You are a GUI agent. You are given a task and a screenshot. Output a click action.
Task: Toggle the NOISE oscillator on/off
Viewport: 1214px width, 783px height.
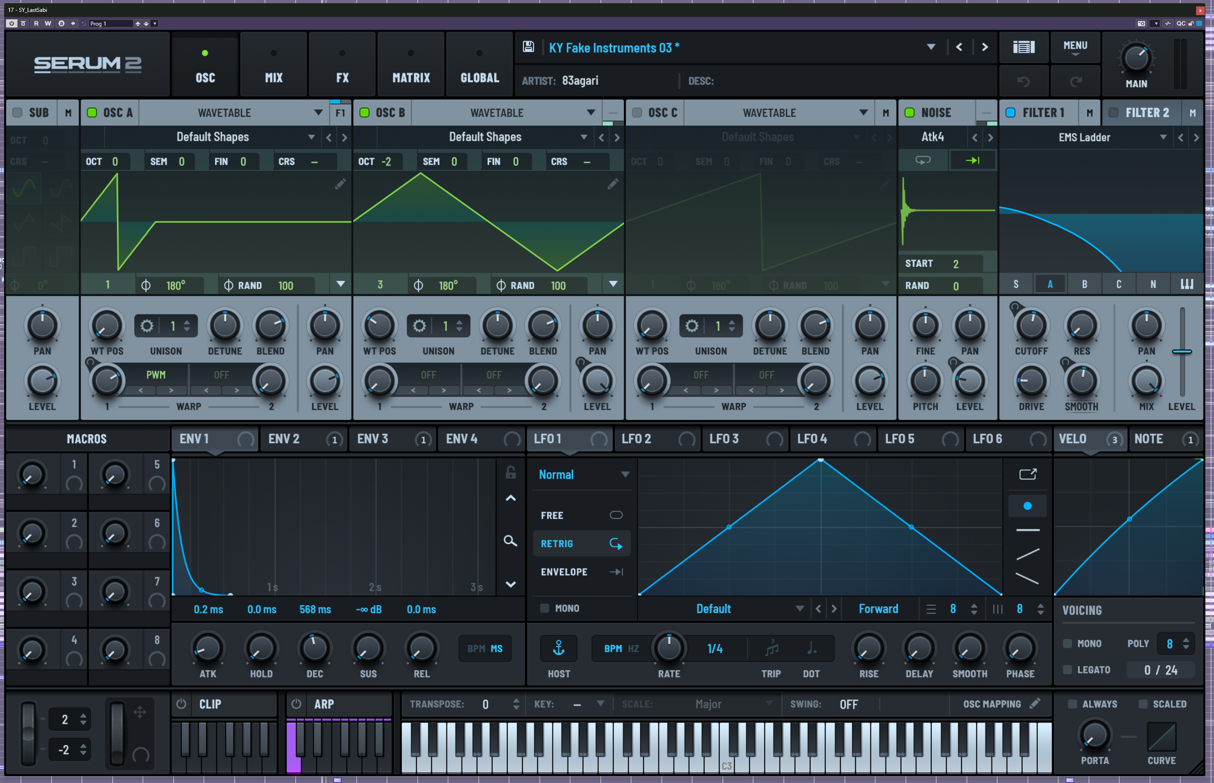pyautogui.click(x=910, y=113)
